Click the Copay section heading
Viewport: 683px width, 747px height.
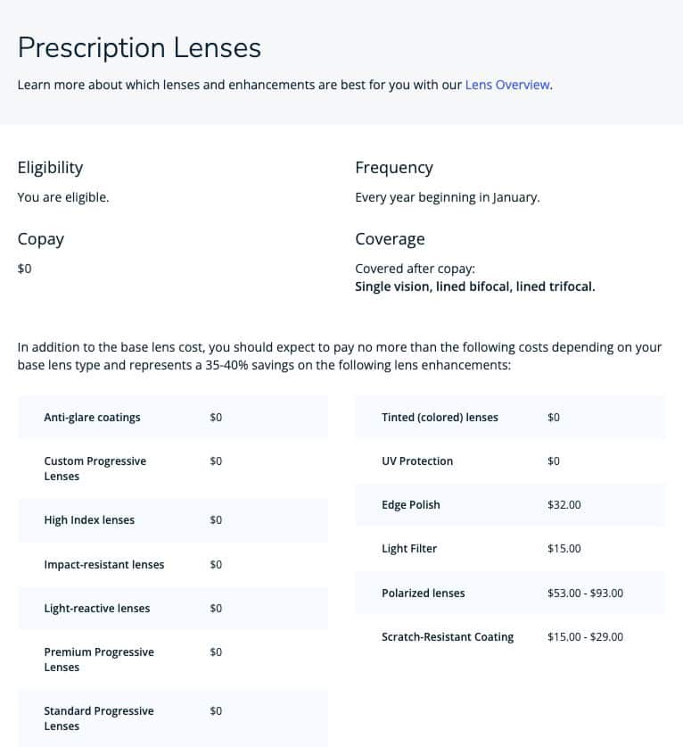coord(41,239)
